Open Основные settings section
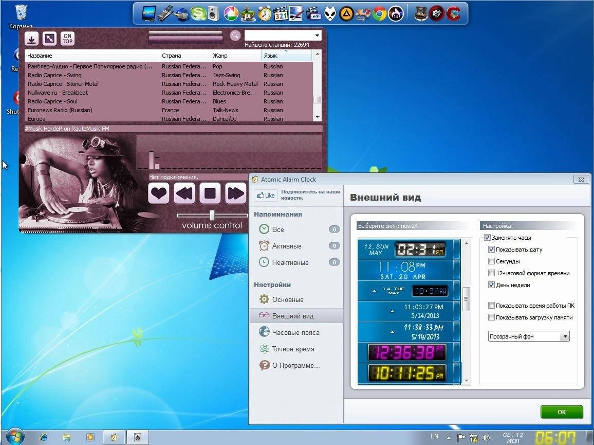The height and width of the screenshot is (445, 594). [296, 299]
